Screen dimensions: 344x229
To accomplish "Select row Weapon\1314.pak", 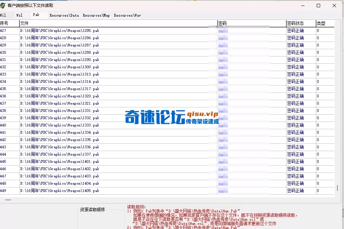I will tap(167, 81).
